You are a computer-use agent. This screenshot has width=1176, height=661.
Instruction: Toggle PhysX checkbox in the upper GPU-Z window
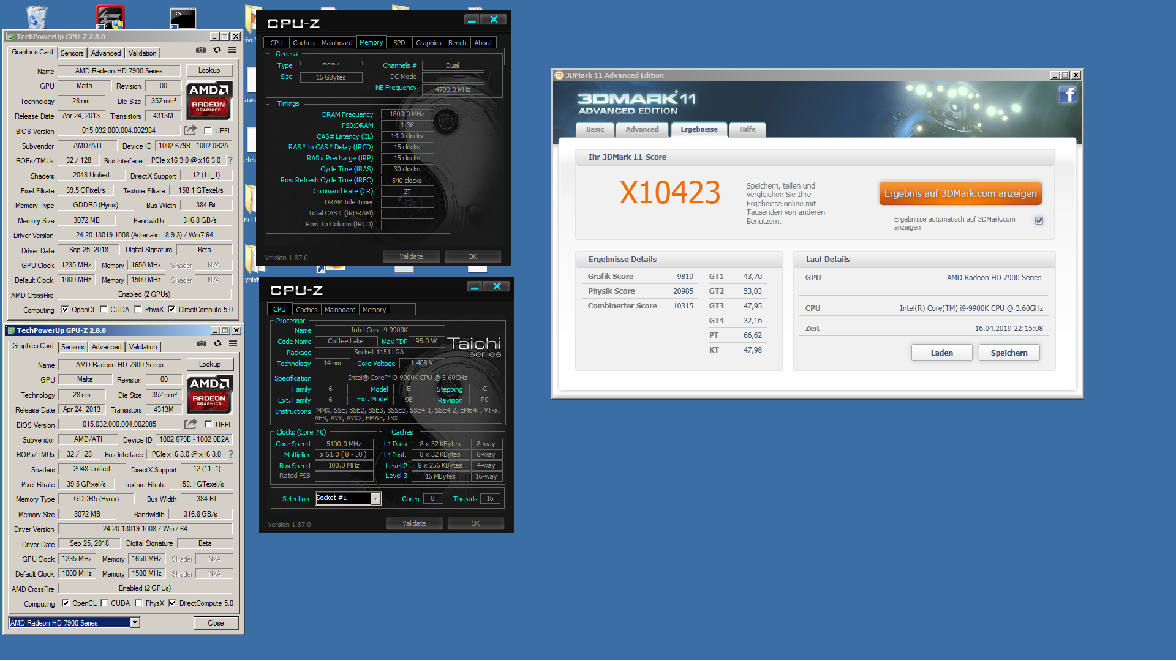point(138,310)
